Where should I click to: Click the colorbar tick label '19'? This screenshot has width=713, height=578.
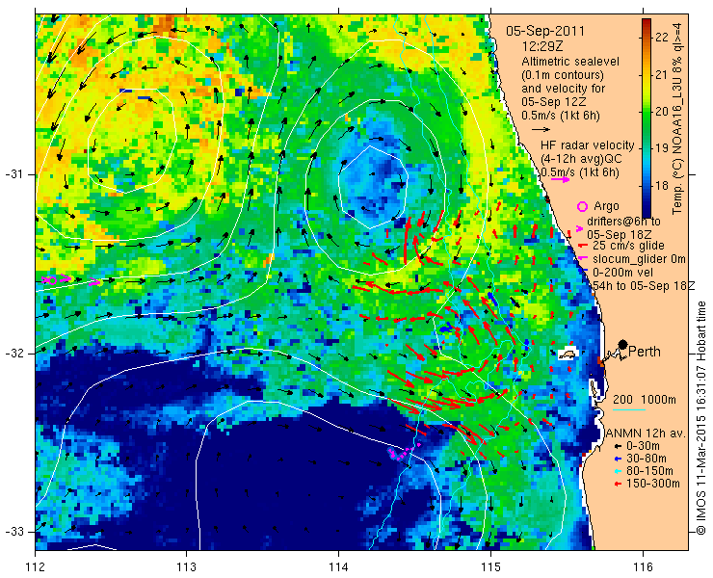tap(662, 148)
